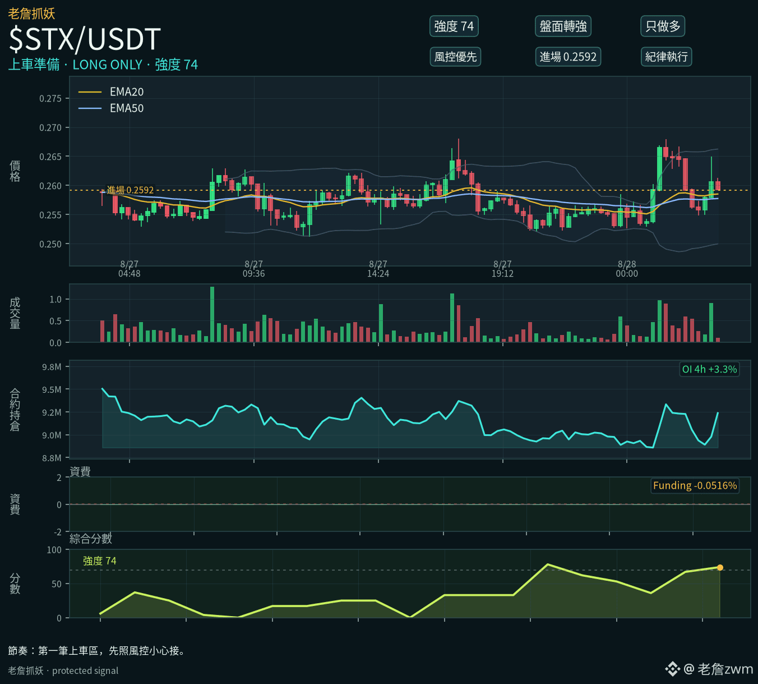The height and width of the screenshot is (684, 758).
Task: Click the 價格 vertical axis title
Action: click(15, 171)
